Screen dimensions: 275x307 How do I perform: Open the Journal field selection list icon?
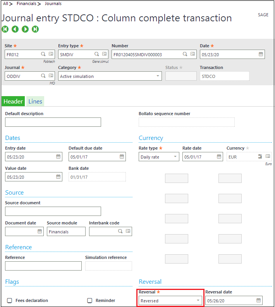tap(51, 76)
